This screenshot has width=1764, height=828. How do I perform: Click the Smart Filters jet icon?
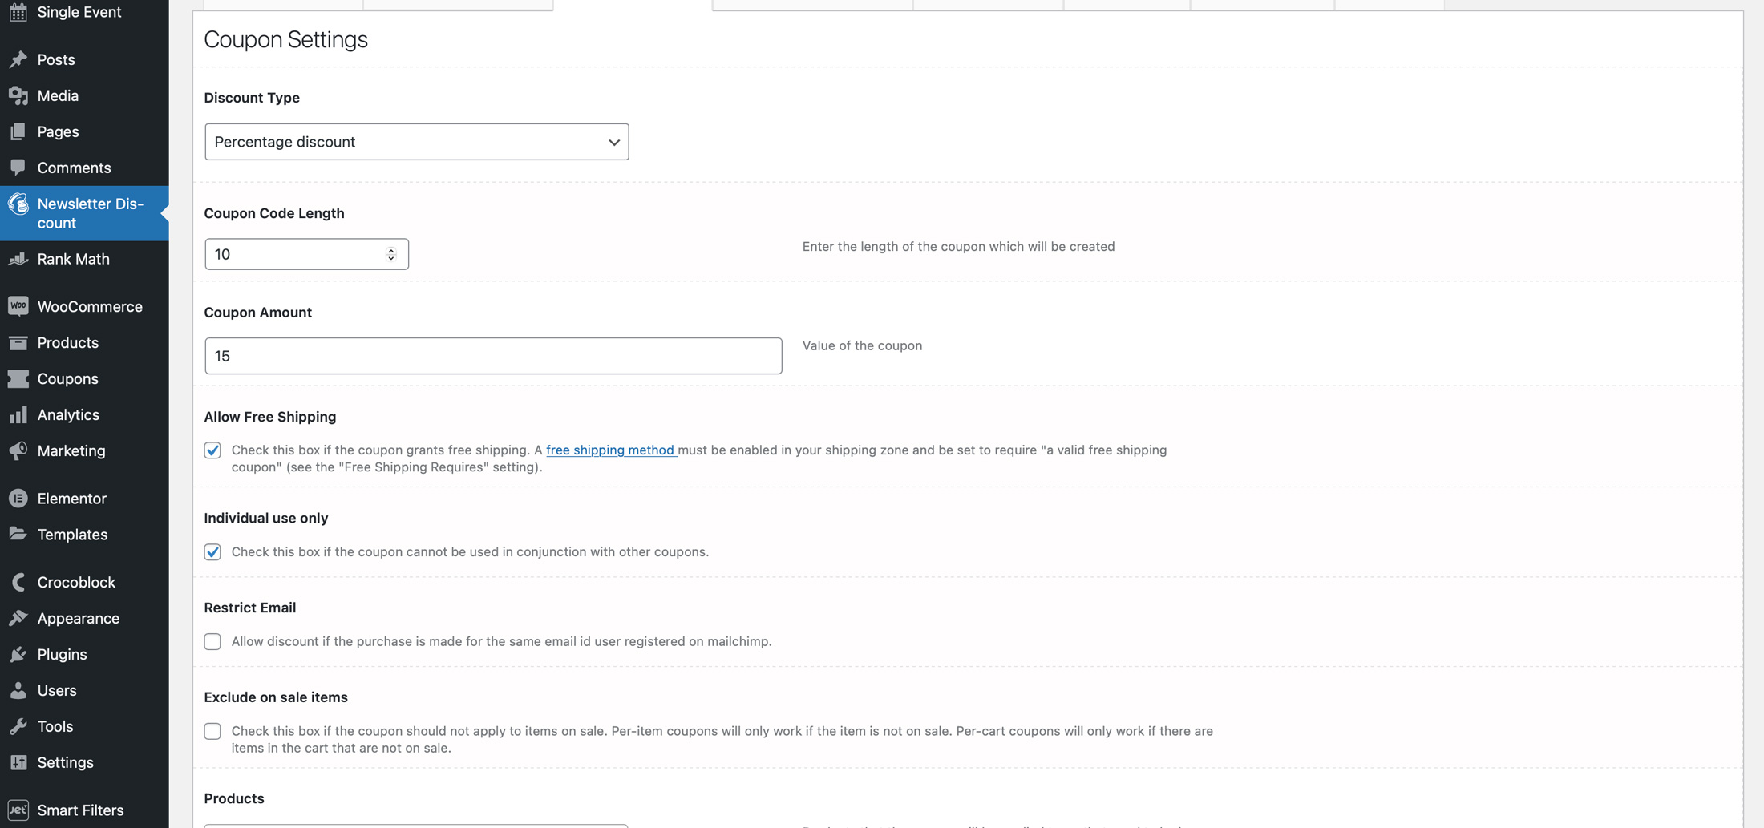point(18,810)
